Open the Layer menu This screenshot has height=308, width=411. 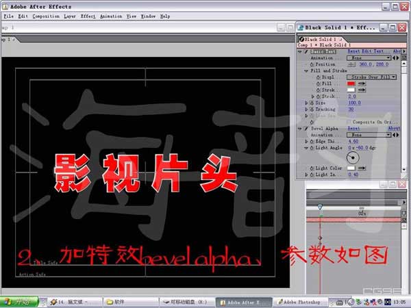tap(70, 16)
